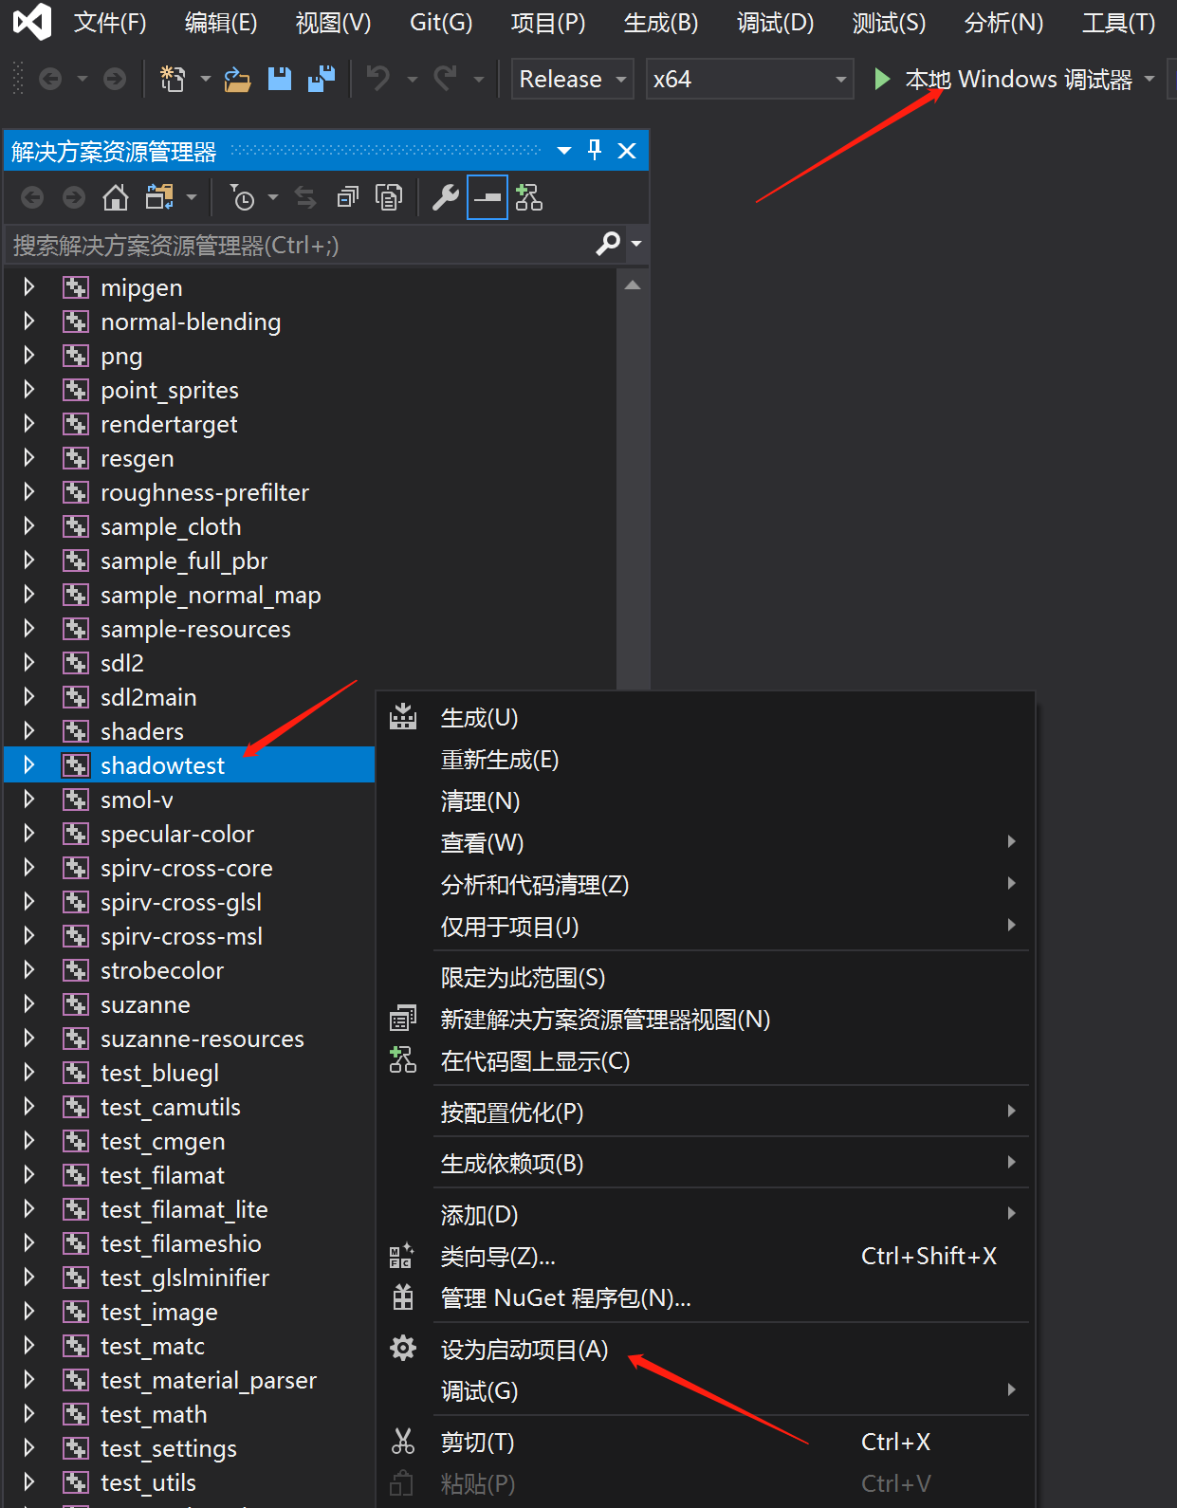Choose 在代码图上显示(C) entry

pos(705,1060)
